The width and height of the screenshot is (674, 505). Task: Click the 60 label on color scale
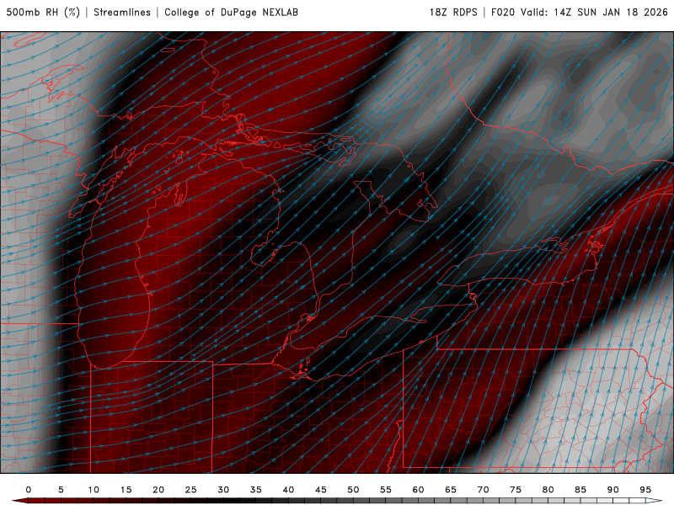418,490
